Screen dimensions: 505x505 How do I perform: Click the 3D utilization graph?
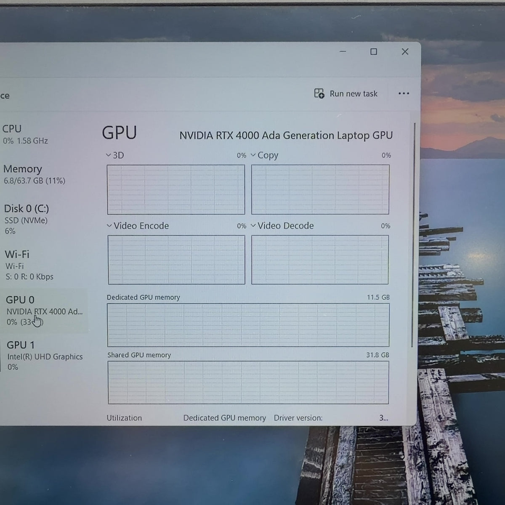coord(176,189)
